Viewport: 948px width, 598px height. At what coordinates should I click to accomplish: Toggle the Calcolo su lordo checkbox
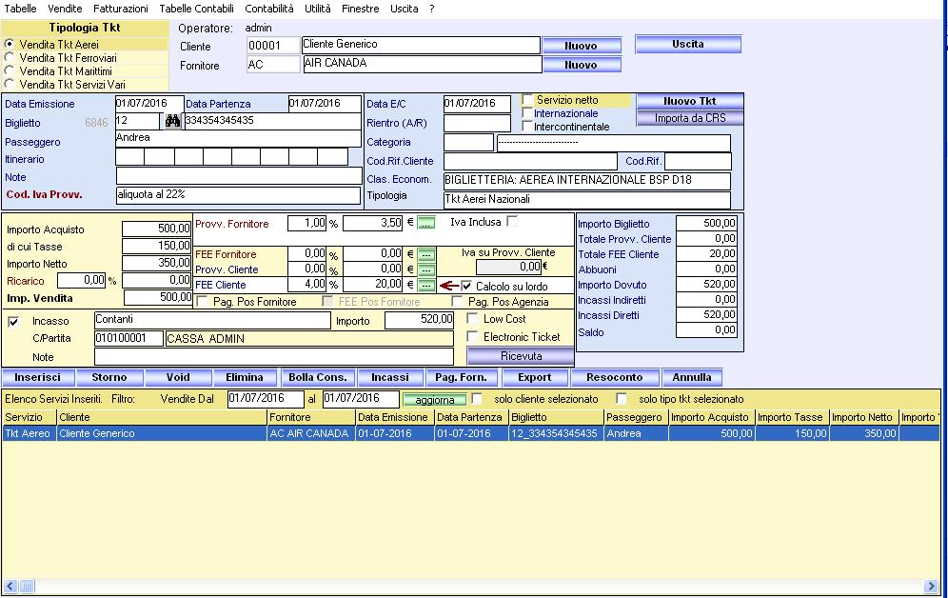pos(467,287)
